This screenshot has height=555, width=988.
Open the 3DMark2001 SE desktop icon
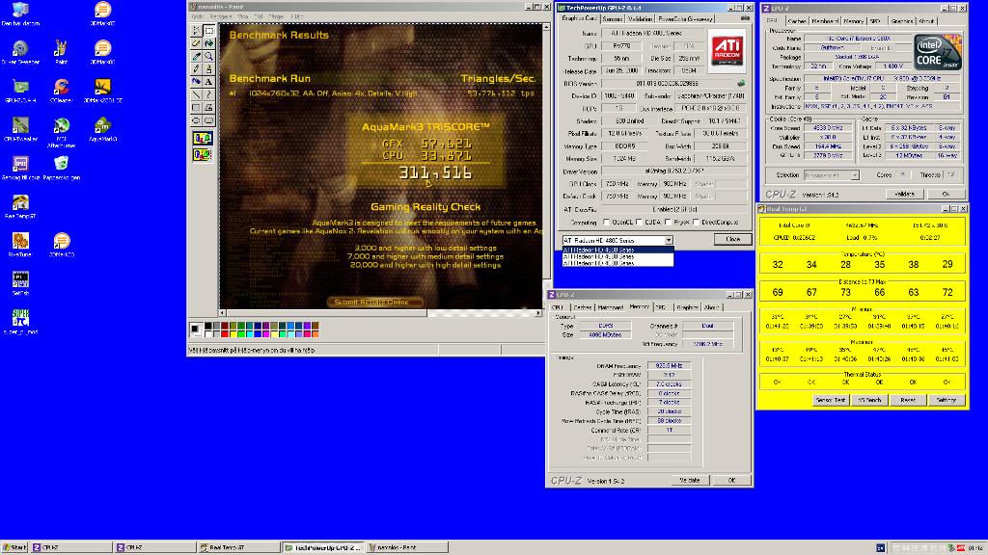pos(102,90)
